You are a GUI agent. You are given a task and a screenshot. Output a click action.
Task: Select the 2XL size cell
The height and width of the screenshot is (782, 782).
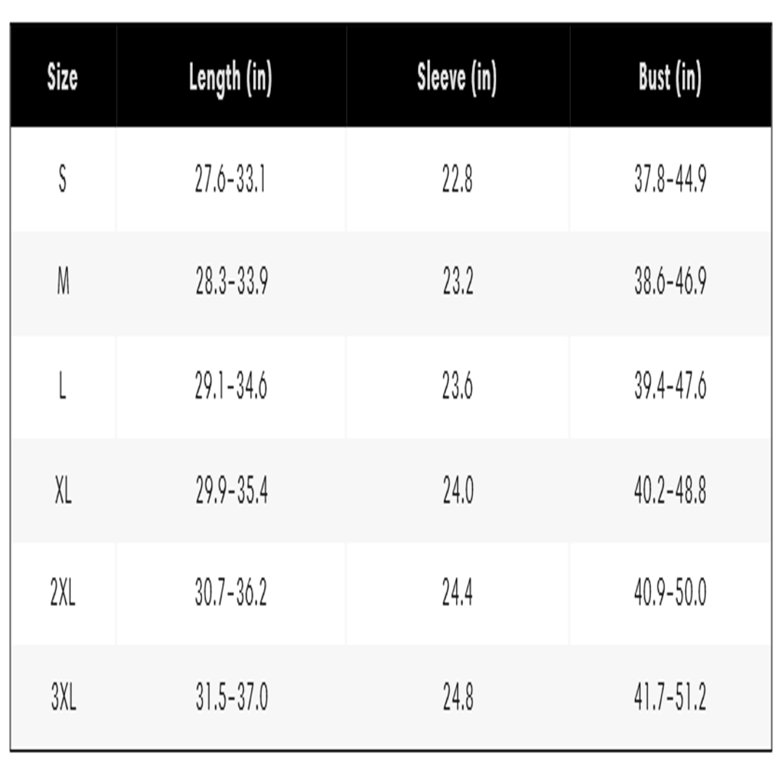(x=63, y=592)
